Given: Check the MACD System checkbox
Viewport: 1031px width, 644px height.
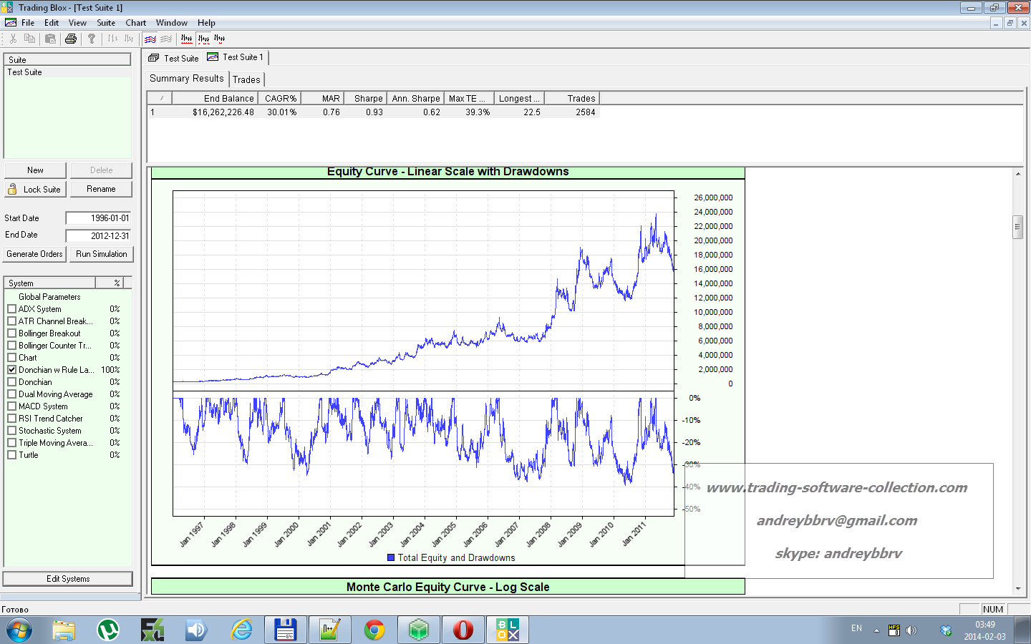Looking at the screenshot, I should (x=11, y=406).
